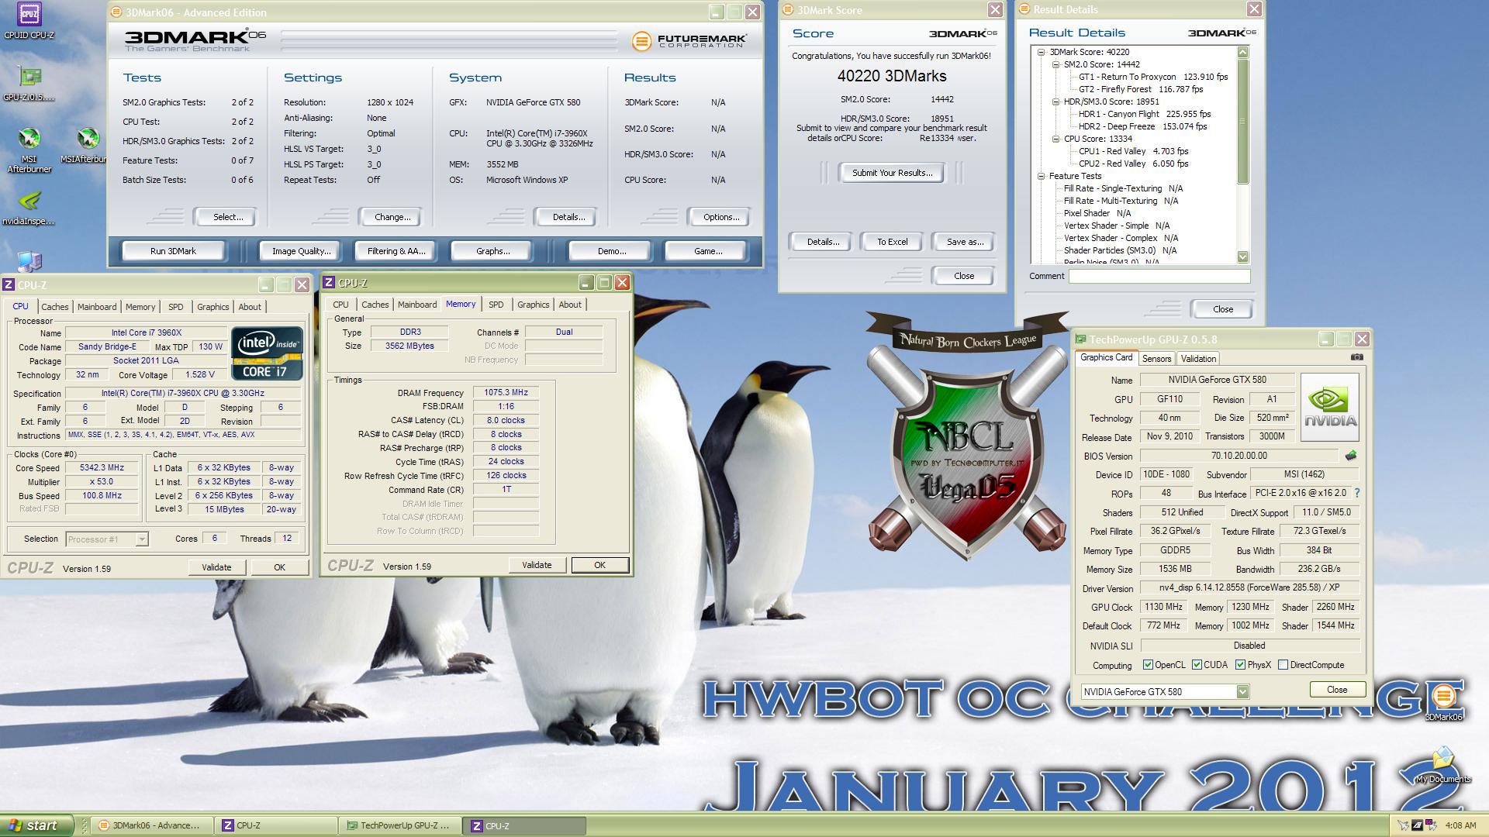Click the BIOS save icon in GPU-Z
Image resolution: width=1489 pixels, height=837 pixels.
[1351, 456]
